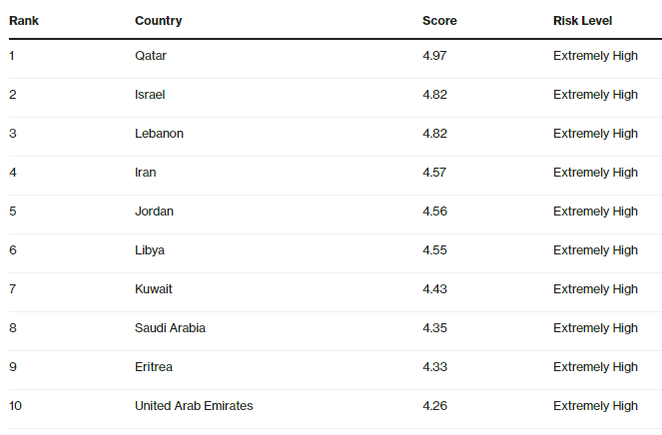Click the Jordan table entry
662x435 pixels.
click(154, 211)
